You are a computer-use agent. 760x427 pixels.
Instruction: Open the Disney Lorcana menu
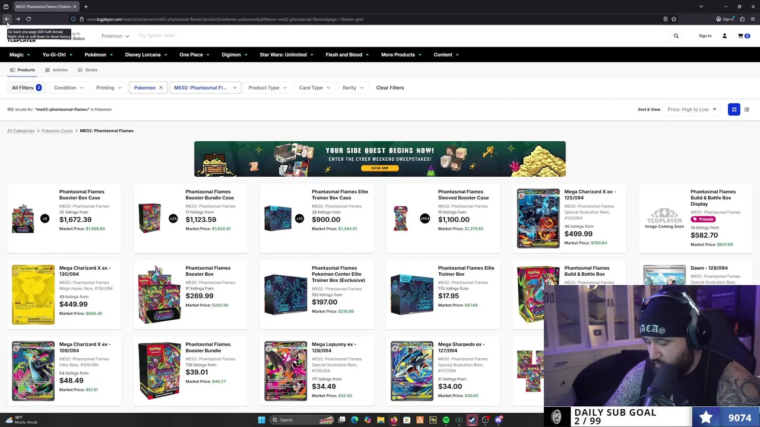click(x=146, y=55)
